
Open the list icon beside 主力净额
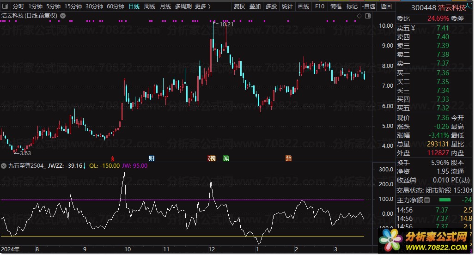click(427, 200)
